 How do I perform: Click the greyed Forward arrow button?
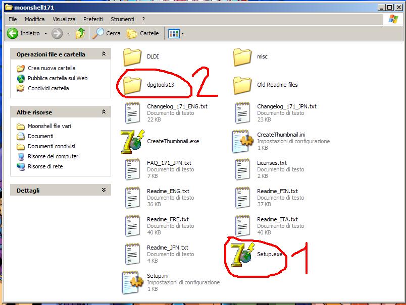(x=57, y=33)
